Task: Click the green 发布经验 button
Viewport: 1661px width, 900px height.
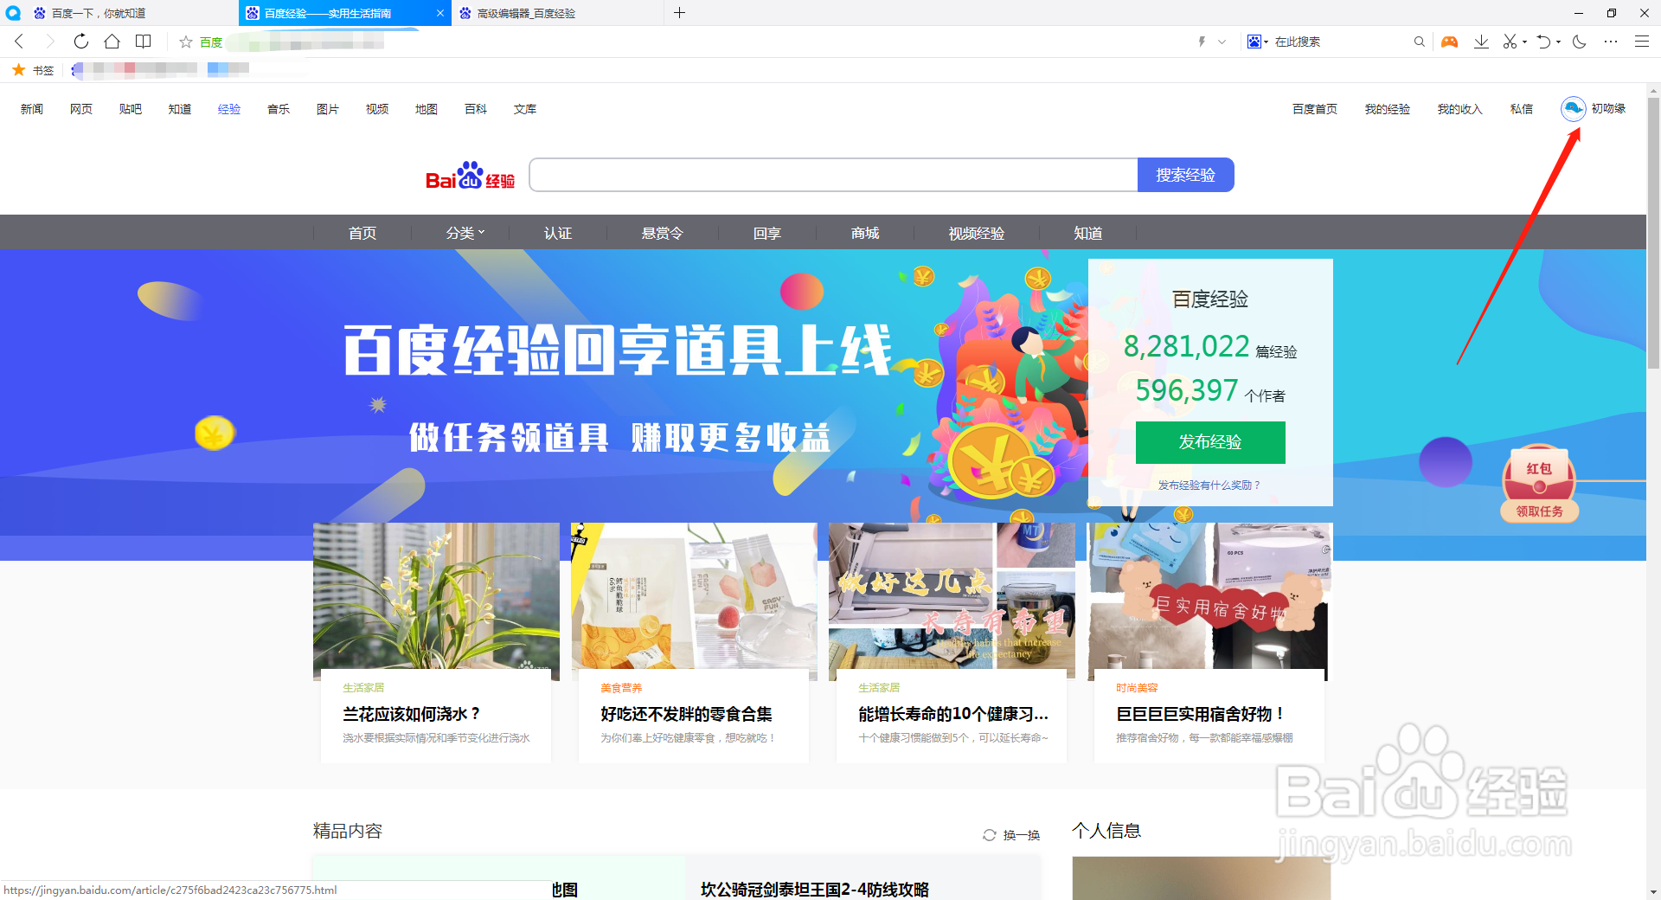Action: tap(1210, 442)
